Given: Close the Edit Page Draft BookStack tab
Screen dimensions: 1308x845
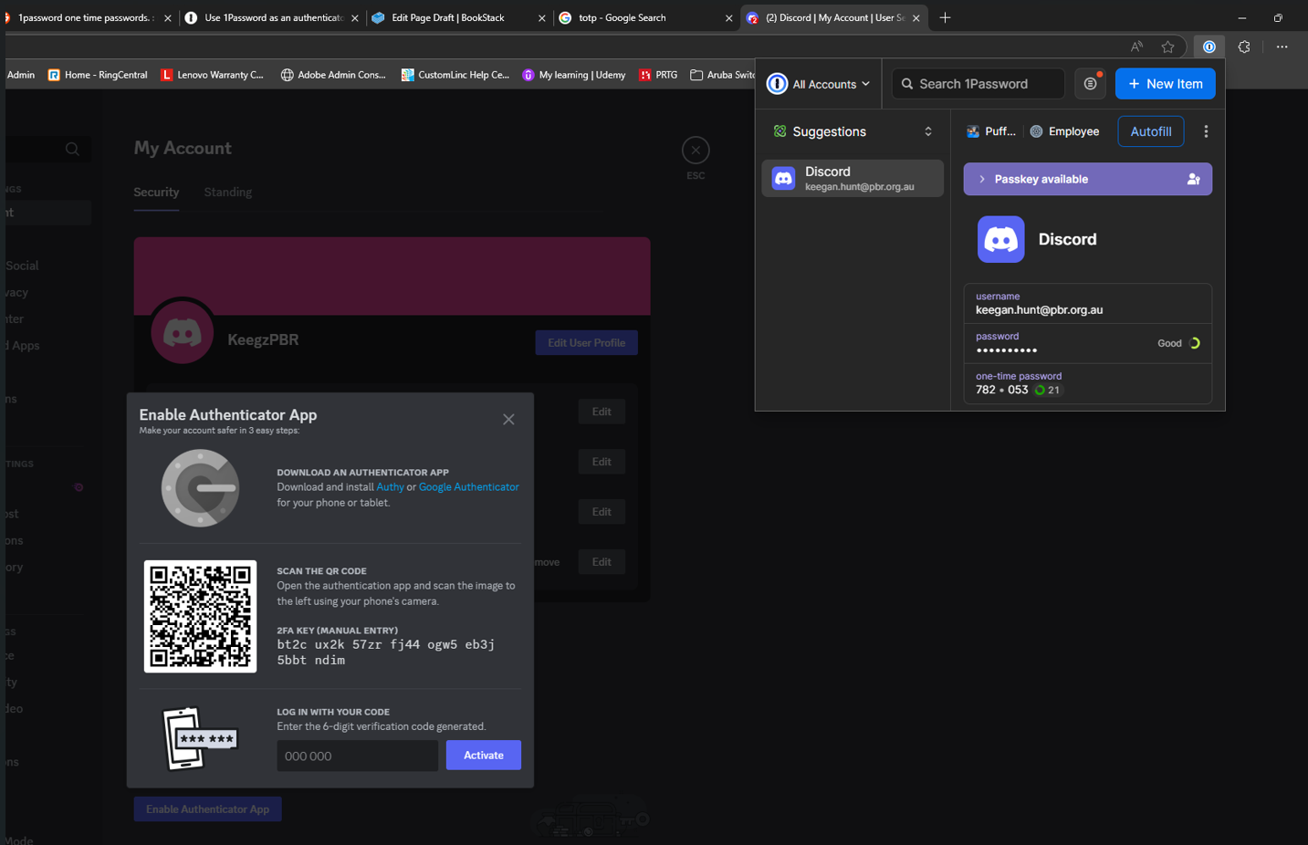Looking at the screenshot, I should coord(541,18).
